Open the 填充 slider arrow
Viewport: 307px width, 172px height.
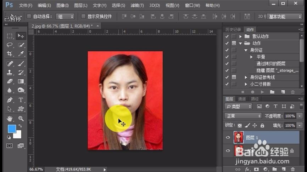(x=300, y=125)
